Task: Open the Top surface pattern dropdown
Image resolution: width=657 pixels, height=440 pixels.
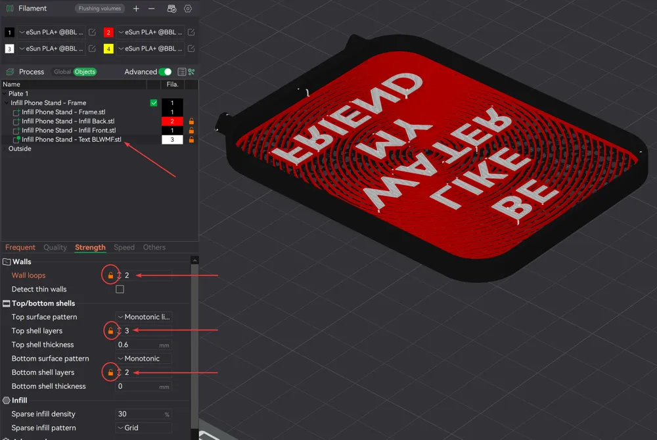Action: click(x=143, y=317)
